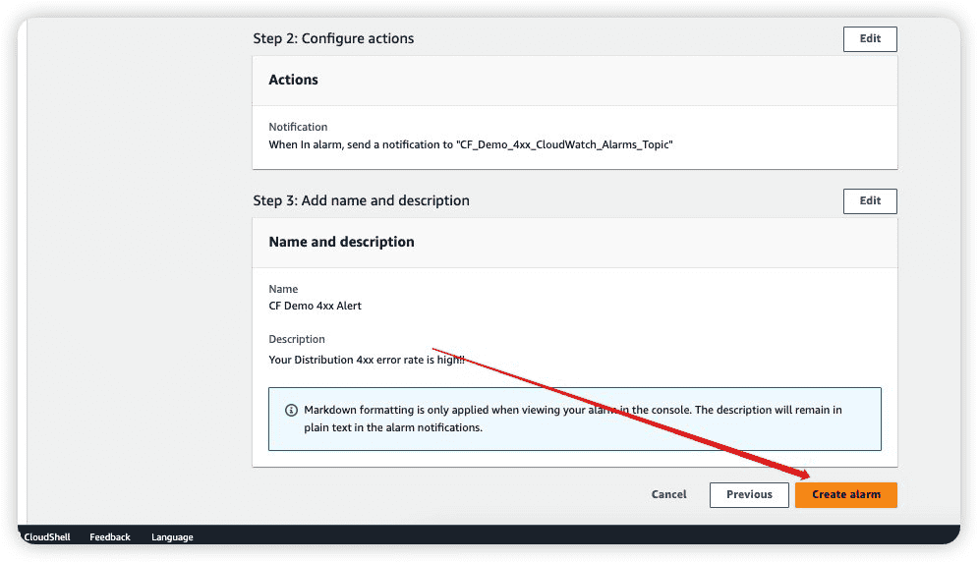The height and width of the screenshot is (562, 978).
Task: Click the 'Step 2: Configure actions' title
Action: (333, 38)
